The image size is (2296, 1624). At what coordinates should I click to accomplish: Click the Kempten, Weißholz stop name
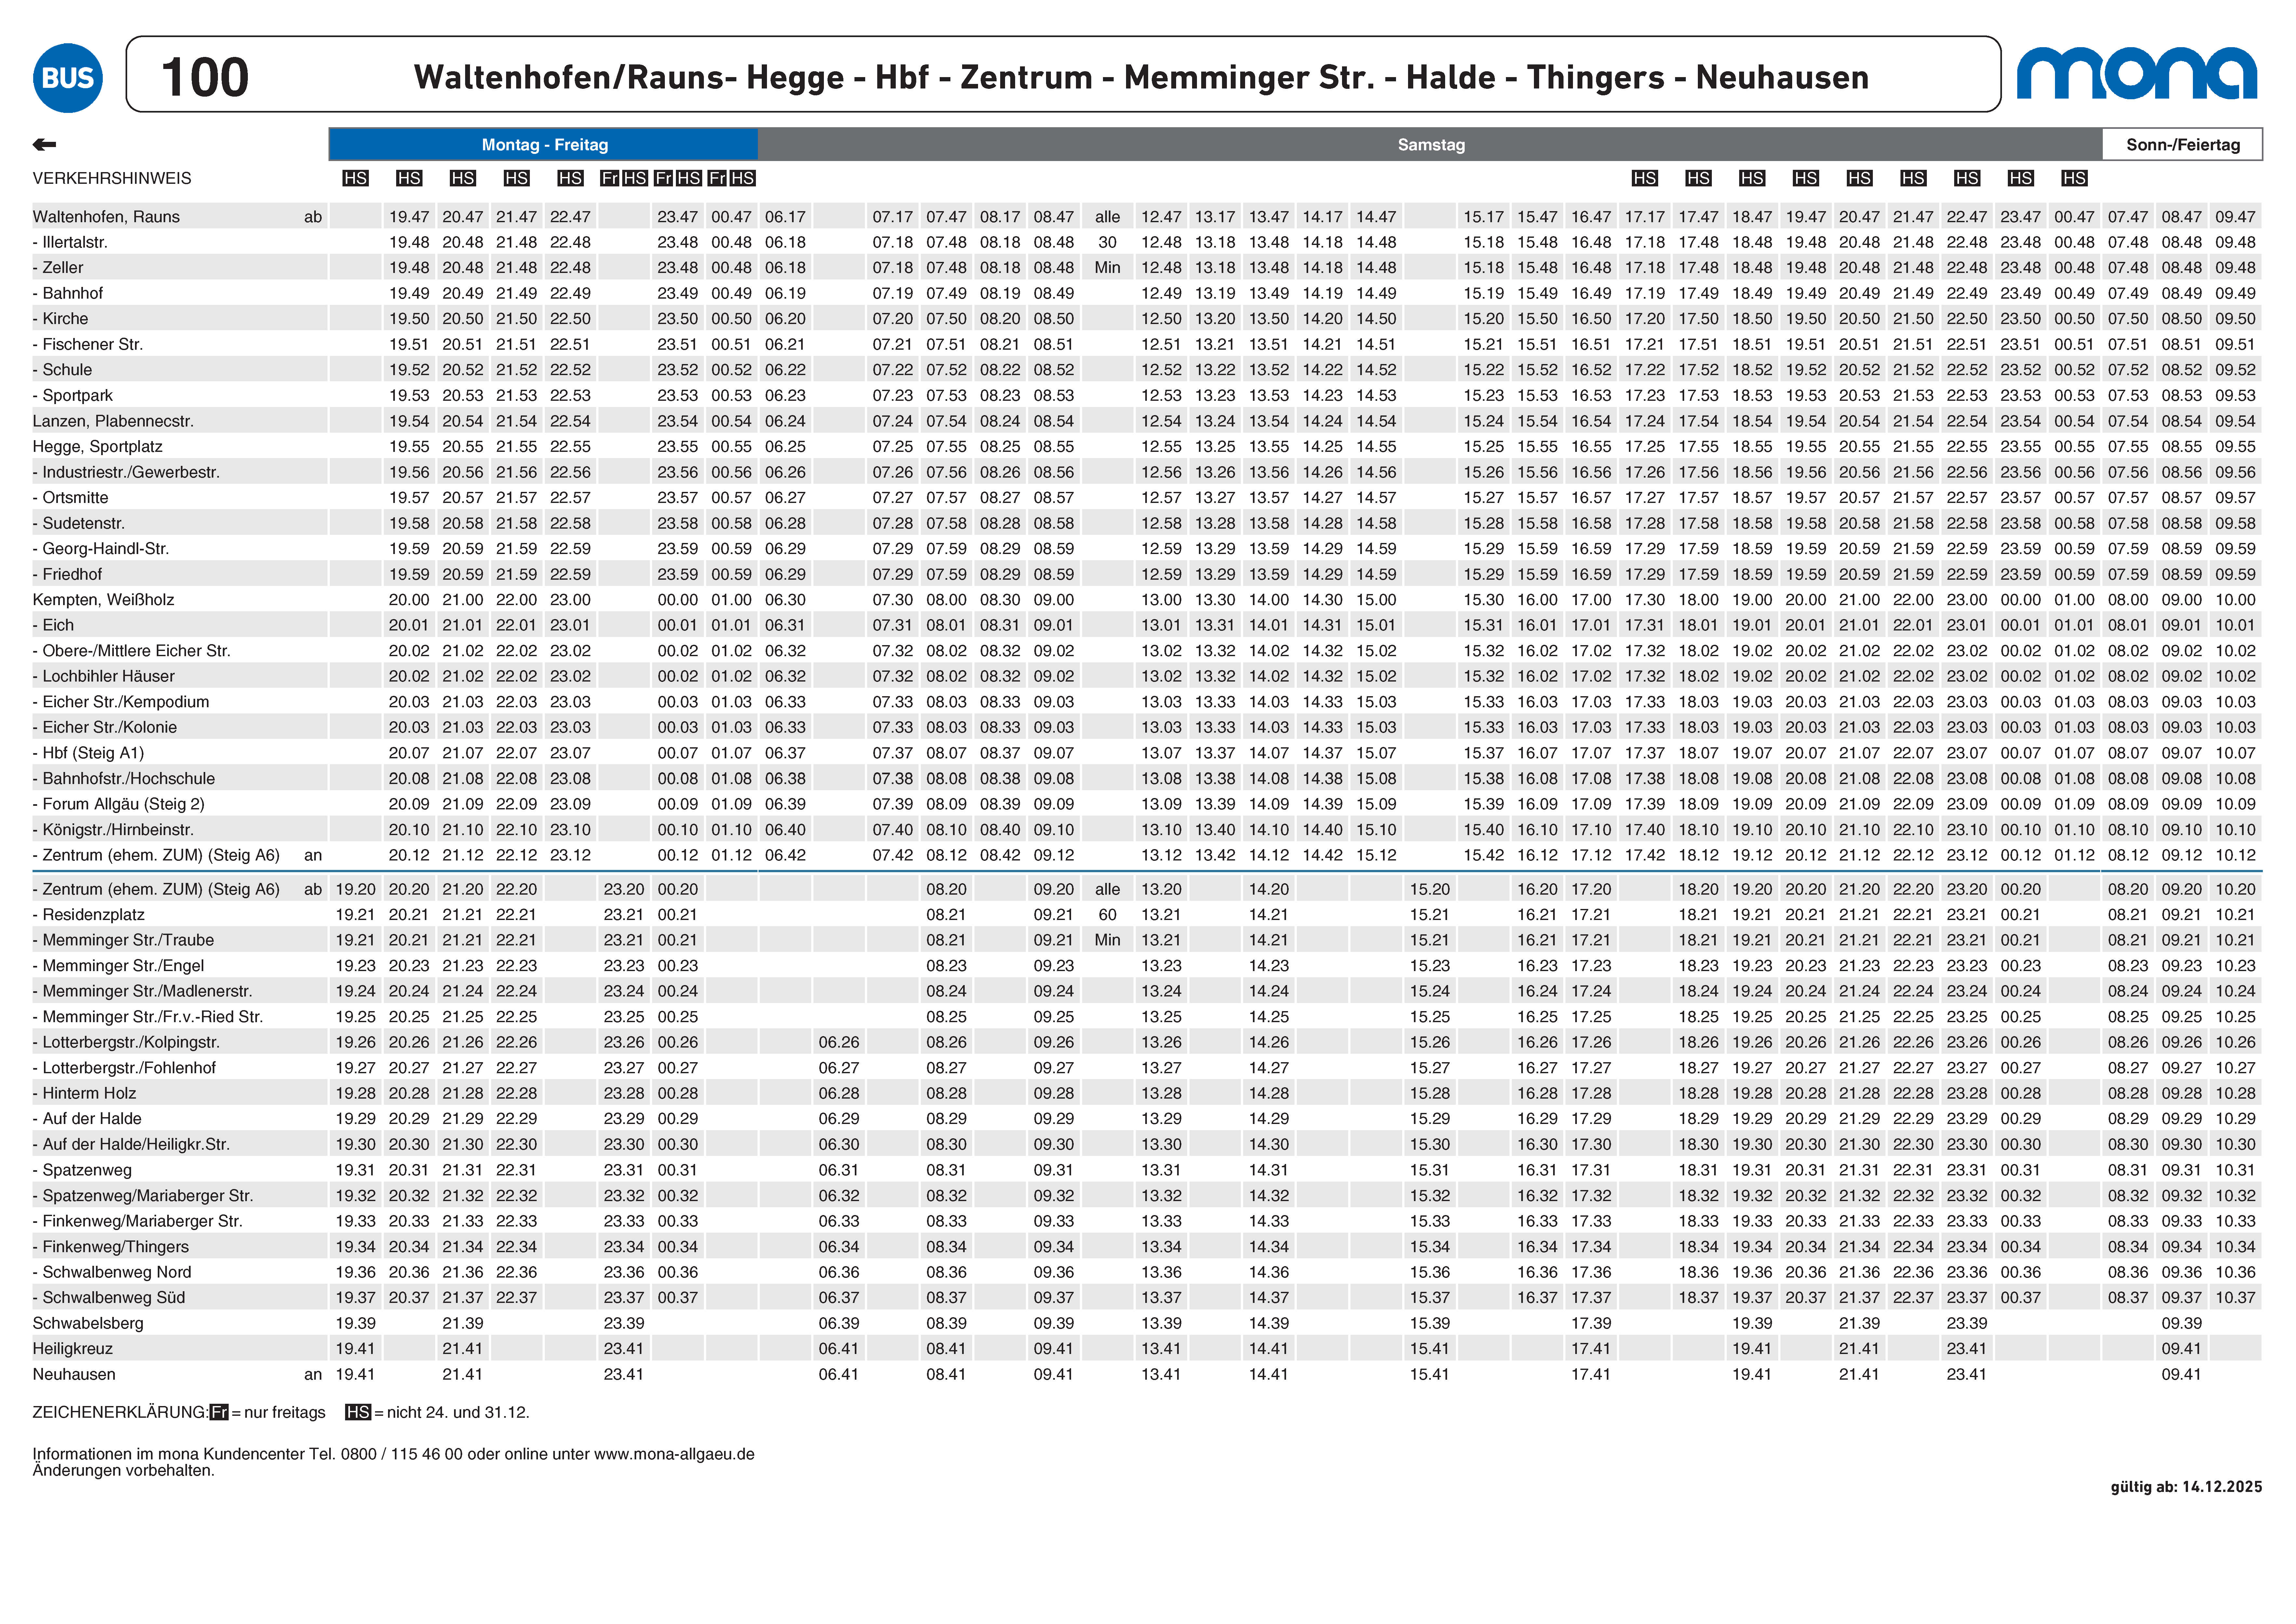[103, 600]
